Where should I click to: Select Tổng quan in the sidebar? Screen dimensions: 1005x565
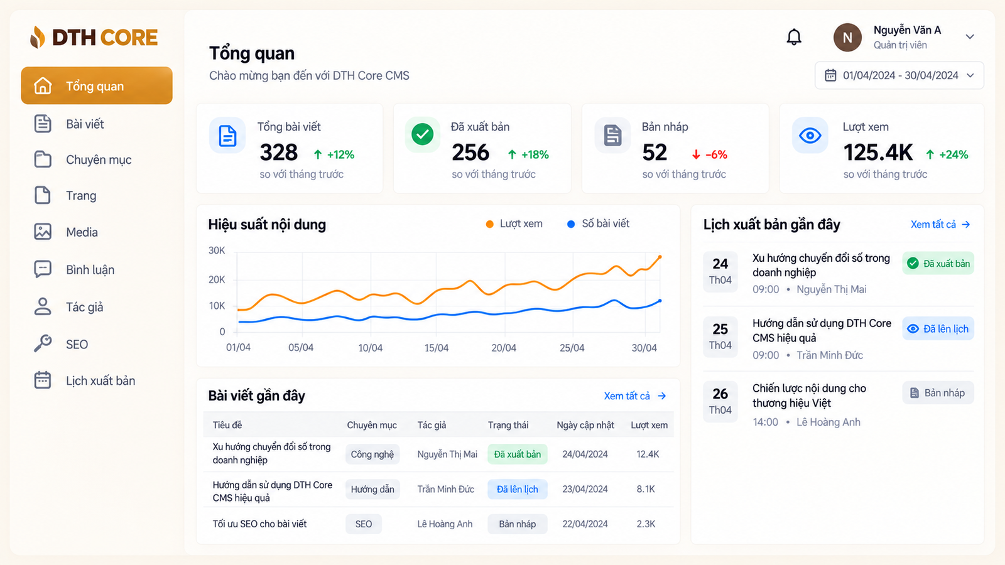(x=97, y=85)
